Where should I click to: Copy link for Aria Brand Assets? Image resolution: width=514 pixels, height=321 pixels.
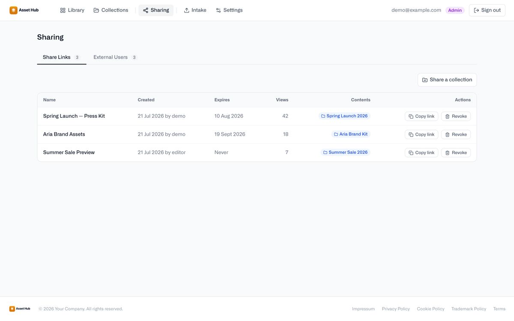tap(421, 134)
